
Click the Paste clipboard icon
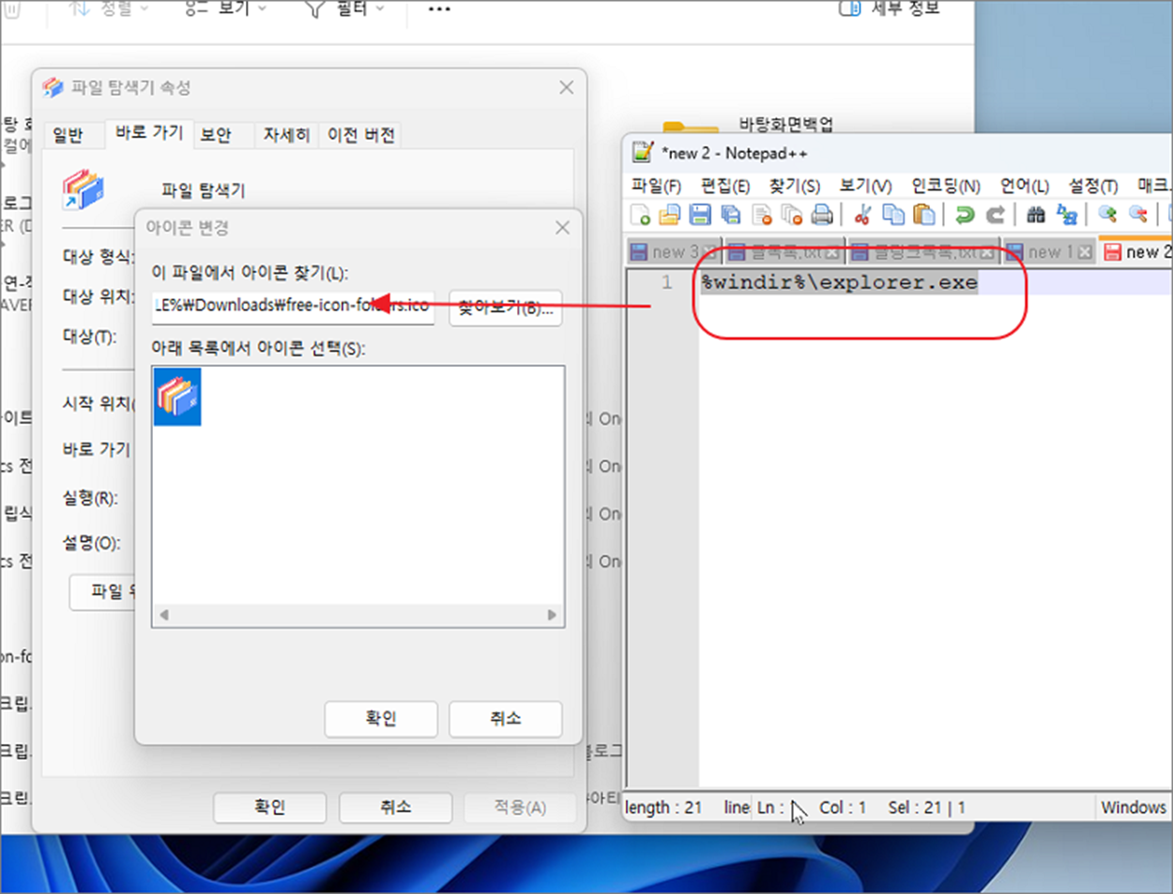pyautogui.click(x=924, y=215)
